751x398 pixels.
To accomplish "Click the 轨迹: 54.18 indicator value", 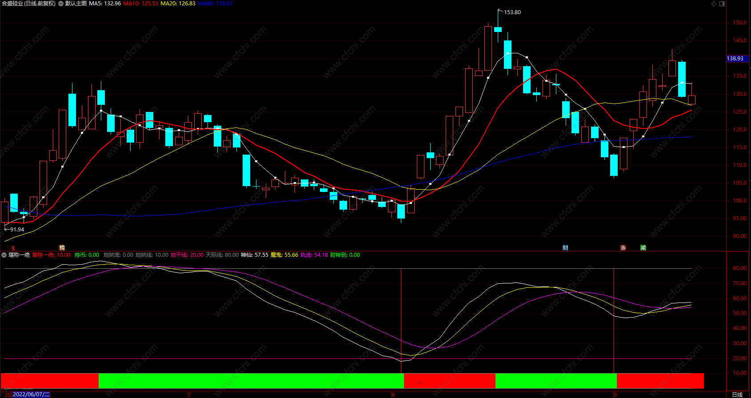I will (314, 255).
